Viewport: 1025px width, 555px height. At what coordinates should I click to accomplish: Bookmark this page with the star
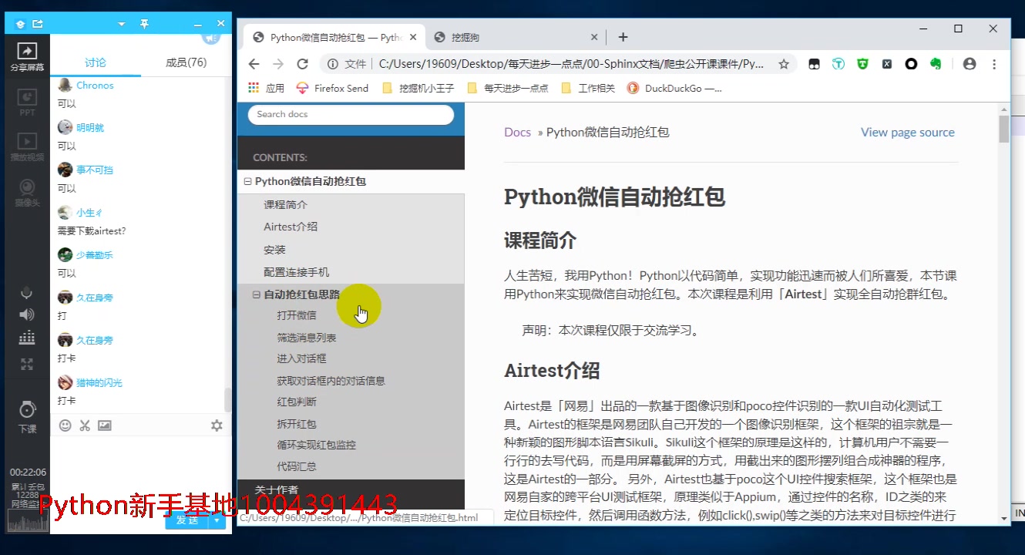click(784, 64)
